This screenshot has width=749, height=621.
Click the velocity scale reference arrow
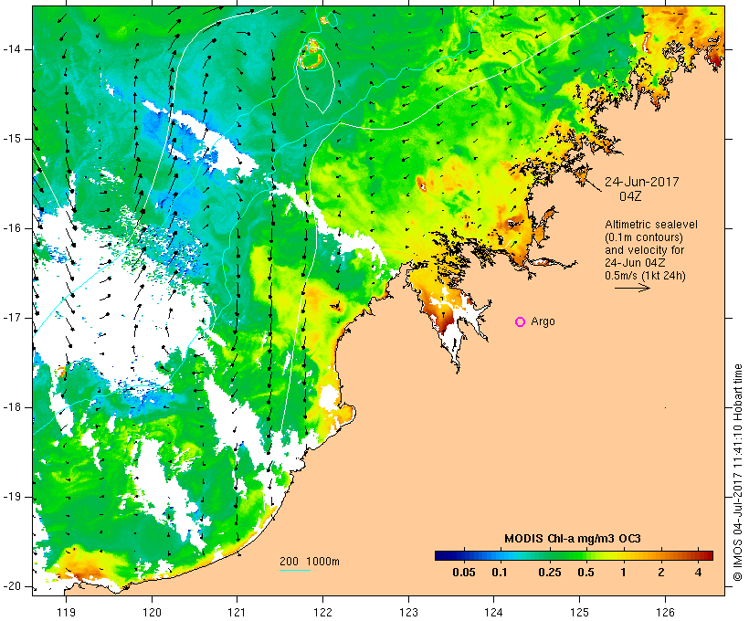point(632,288)
